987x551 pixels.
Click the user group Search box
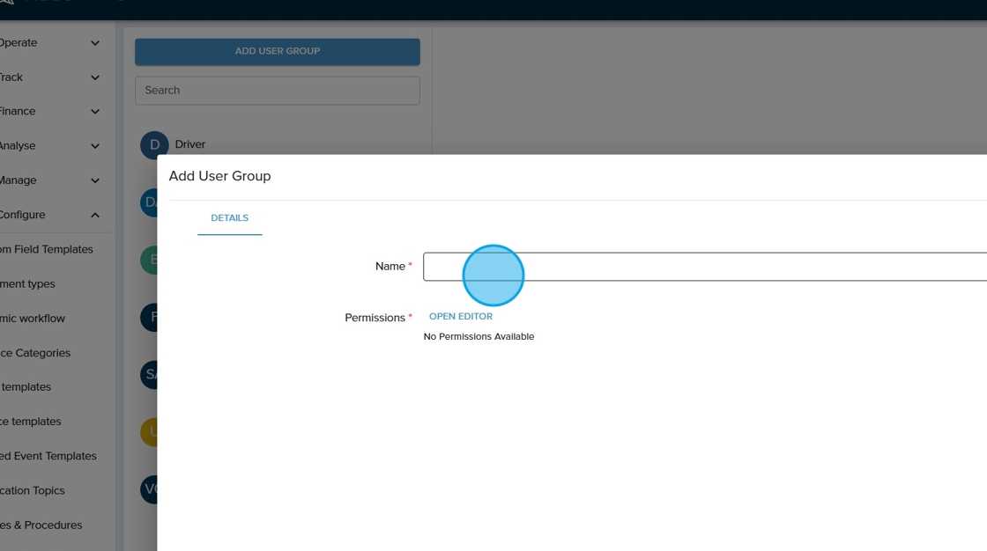(x=277, y=91)
